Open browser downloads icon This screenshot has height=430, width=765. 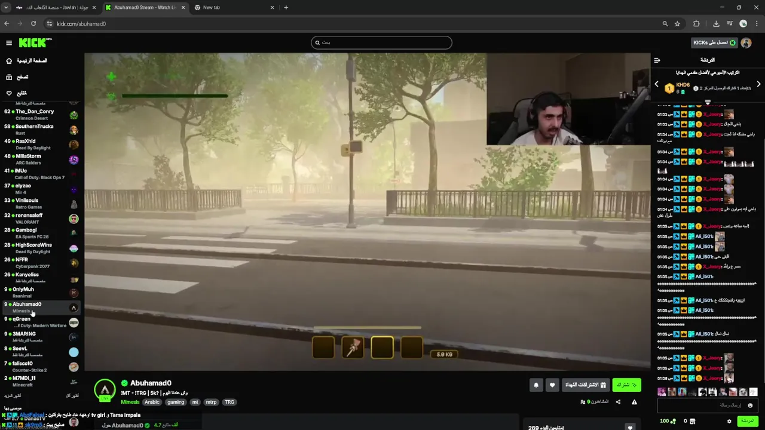[716, 24]
